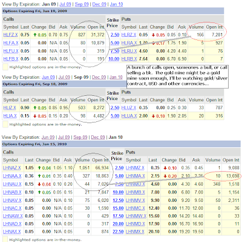Open the HLRZ.X put option symbol
242x242 pixels.
point(129,35)
